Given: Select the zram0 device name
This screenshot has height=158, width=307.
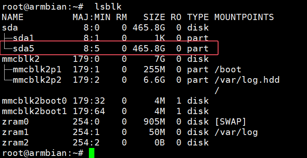Looking at the screenshot, I should tap(15, 122).
